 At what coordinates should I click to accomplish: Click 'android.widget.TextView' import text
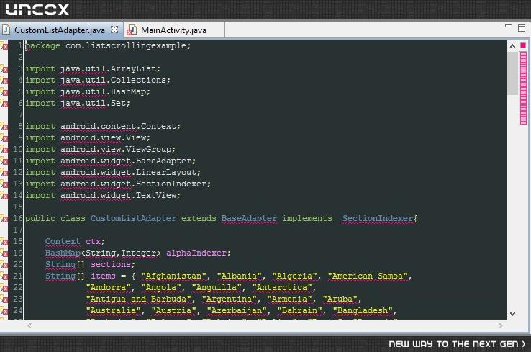(118, 196)
